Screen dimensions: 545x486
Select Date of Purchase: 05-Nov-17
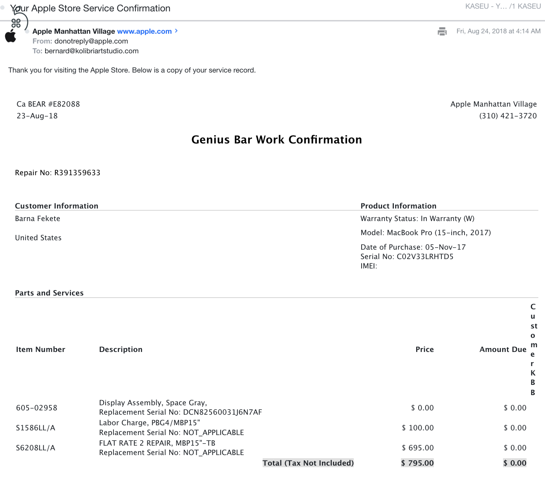(x=413, y=247)
